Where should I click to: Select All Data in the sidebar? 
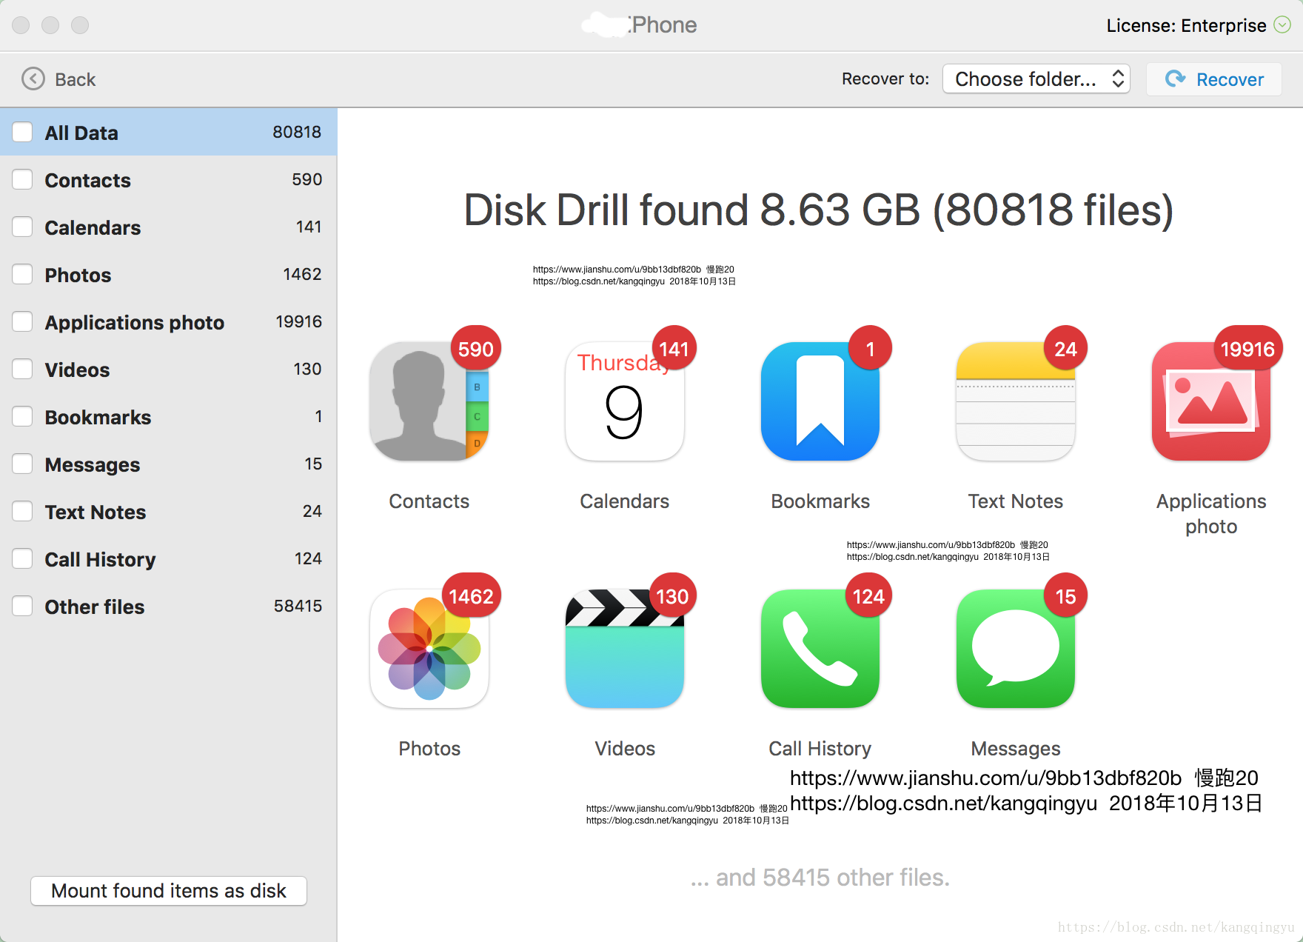(168, 132)
